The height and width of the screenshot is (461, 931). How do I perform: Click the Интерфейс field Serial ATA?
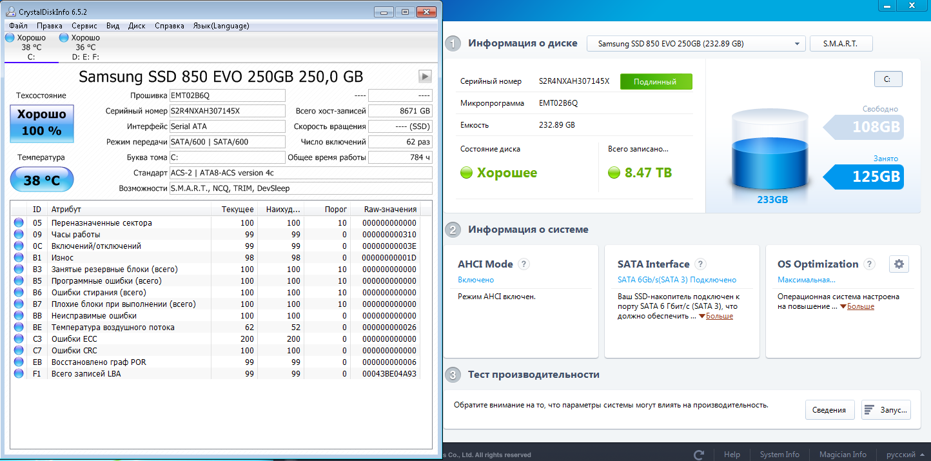coord(227,126)
